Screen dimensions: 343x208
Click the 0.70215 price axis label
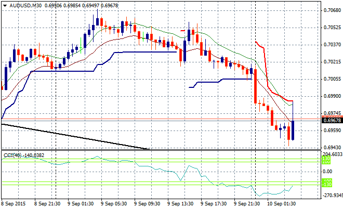(332, 62)
